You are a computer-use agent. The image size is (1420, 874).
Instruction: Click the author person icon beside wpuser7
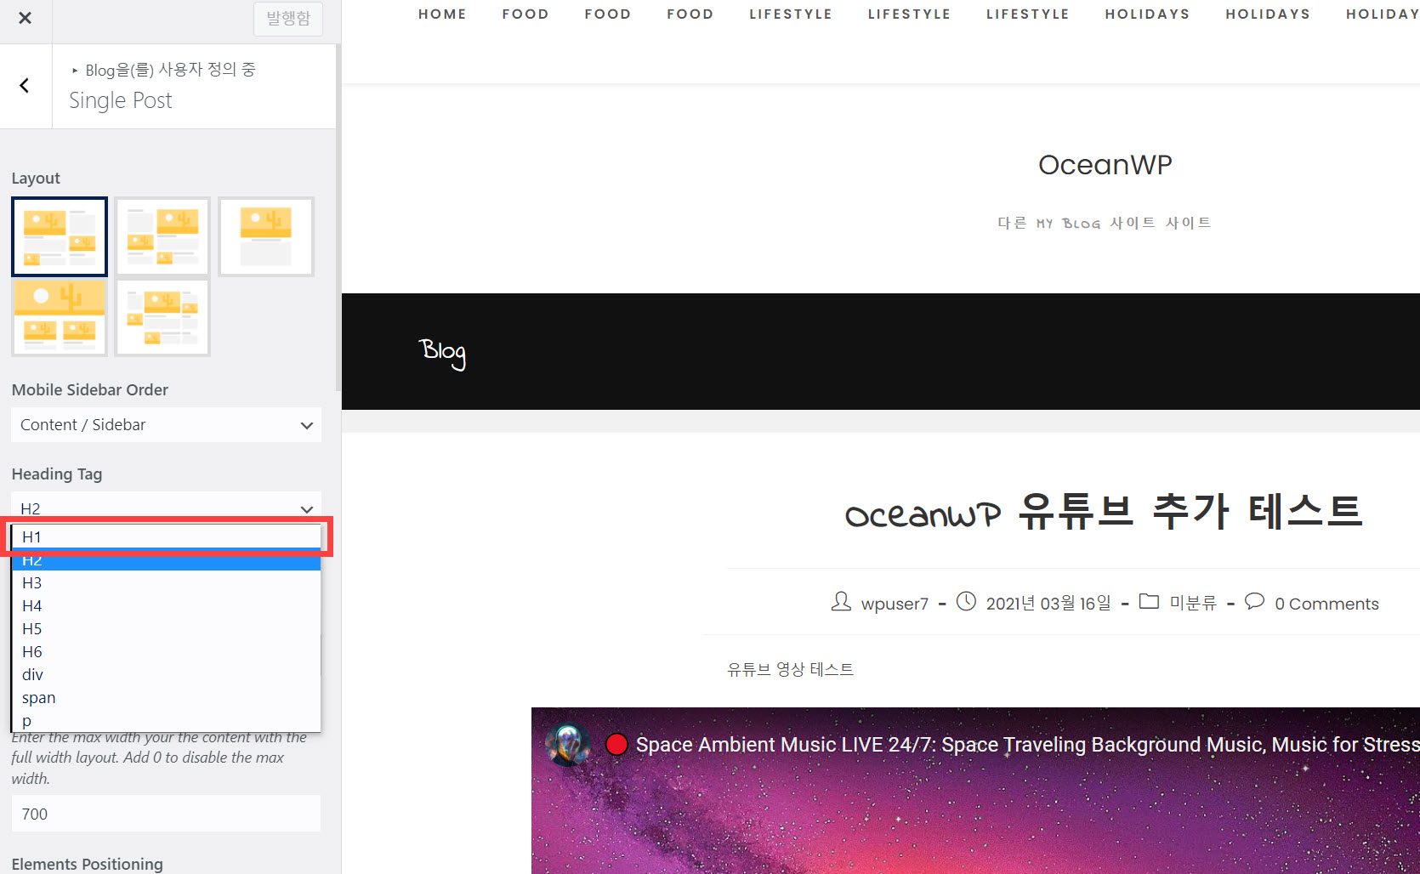[x=840, y=602]
